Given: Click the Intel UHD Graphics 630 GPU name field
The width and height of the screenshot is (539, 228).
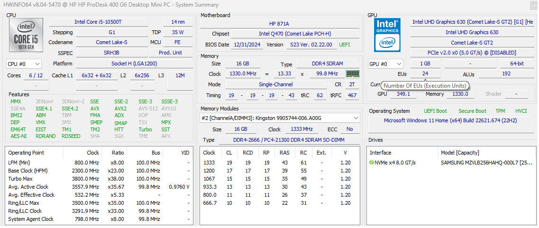Looking at the screenshot, I should (472, 32).
